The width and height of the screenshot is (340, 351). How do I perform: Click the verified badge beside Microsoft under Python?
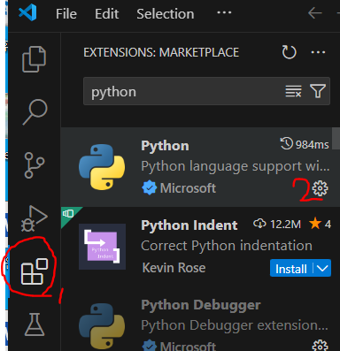point(149,187)
